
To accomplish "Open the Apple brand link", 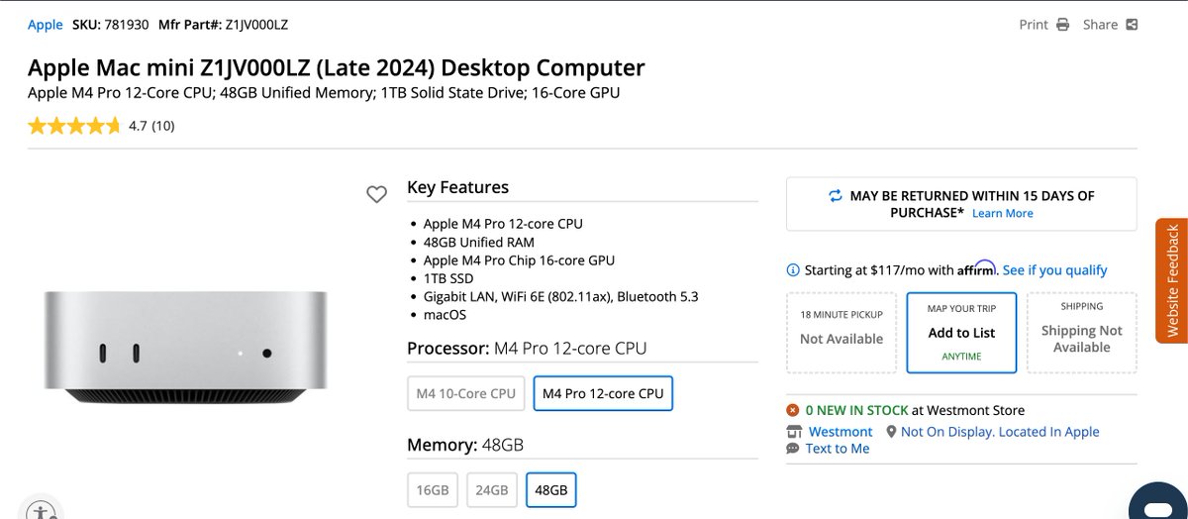I will pyautogui.click(x=46, y=25).
